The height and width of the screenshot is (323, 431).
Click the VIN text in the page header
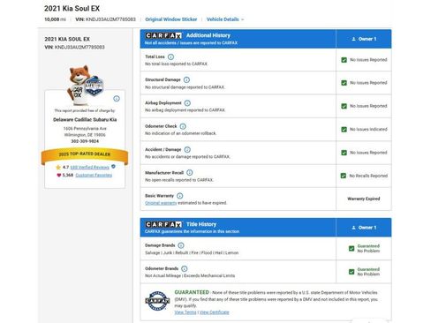[x=105, y=19]
